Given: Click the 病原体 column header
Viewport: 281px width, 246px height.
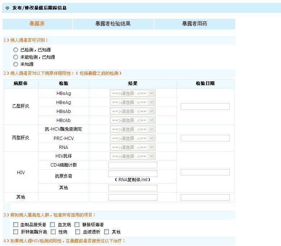Looking at the screenshot, I should pyautogui.click(x=21, y=83).
